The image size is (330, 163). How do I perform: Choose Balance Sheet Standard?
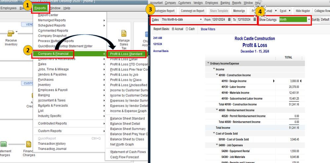coord(128,119)
